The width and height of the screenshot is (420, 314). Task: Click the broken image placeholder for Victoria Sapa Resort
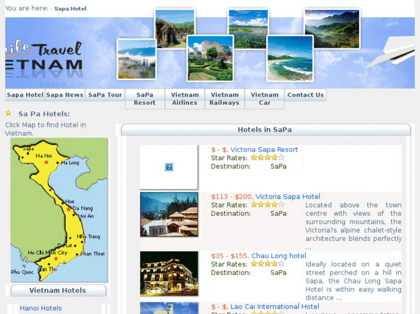pos(169,167)
